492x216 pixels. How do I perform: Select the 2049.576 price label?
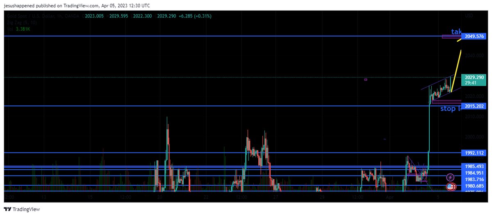(474, 36)
